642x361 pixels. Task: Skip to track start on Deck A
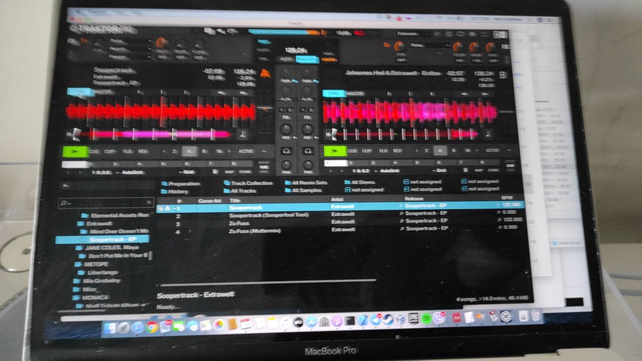tap(70, 134)
